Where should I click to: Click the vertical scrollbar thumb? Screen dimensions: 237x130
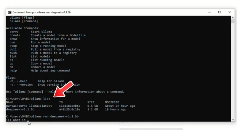[x=233, y=21]
